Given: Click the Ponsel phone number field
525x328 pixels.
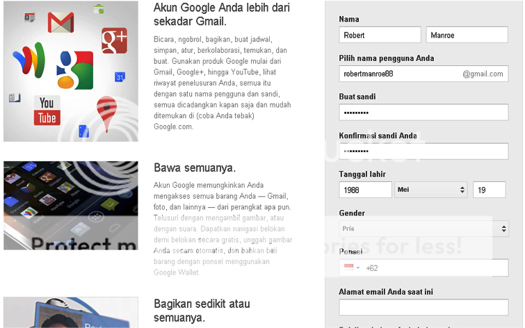Looking at the screenshot, I should pos(424,268).
